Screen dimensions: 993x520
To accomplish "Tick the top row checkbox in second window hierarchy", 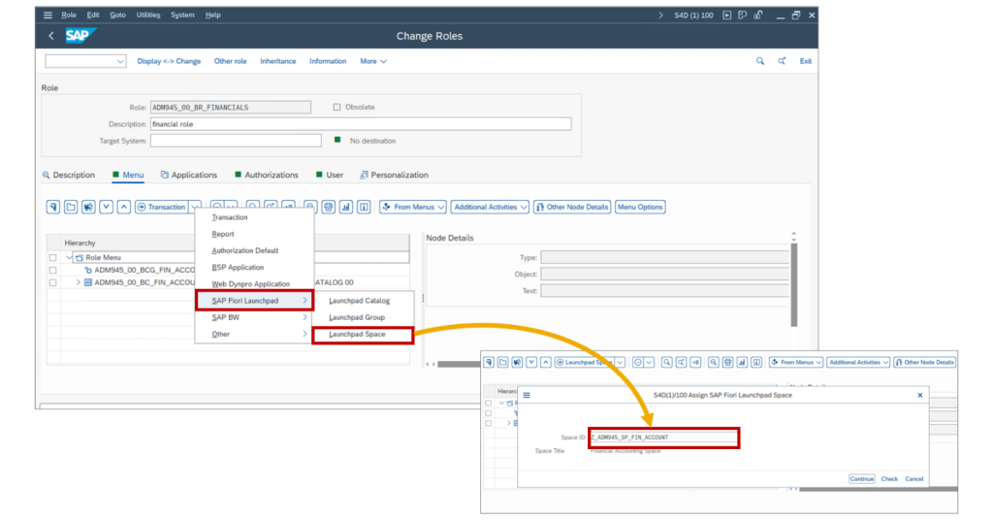I will 489,404.
